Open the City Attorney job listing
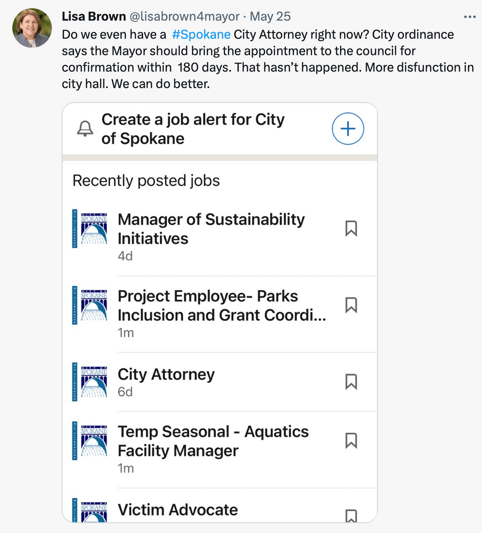The width and height of the screenshot is (482, 533). (x=166, y=374)
